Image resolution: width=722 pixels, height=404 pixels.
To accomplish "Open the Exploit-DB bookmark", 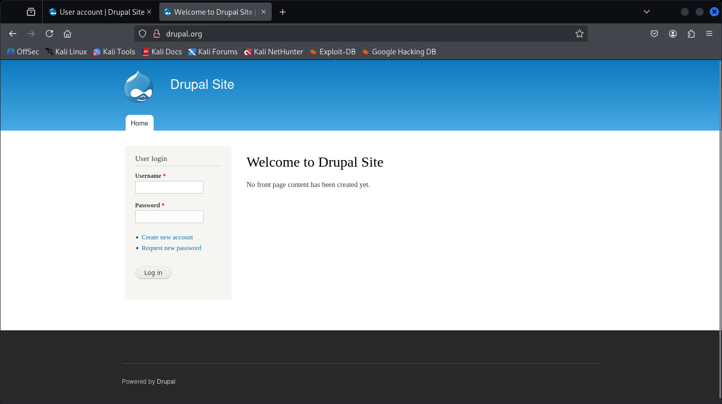I will (332, 51).
